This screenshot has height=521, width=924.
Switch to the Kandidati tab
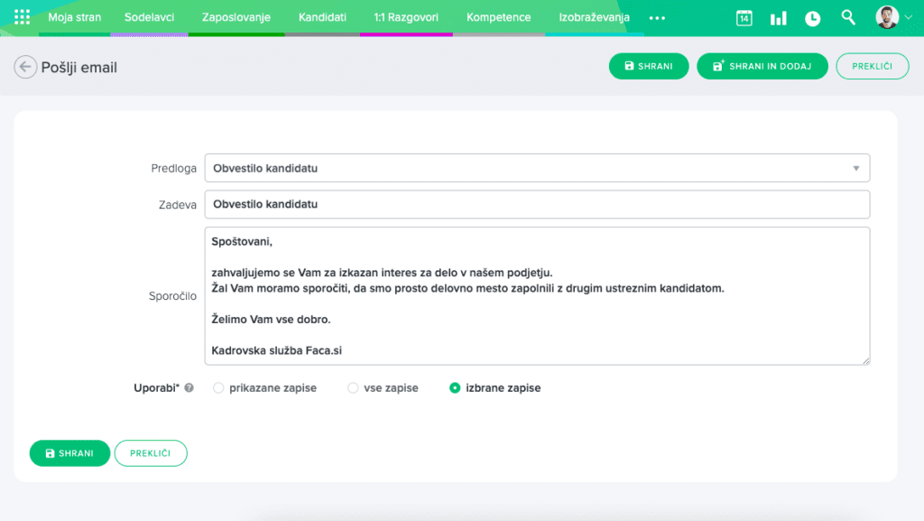[x=322, y=17]
